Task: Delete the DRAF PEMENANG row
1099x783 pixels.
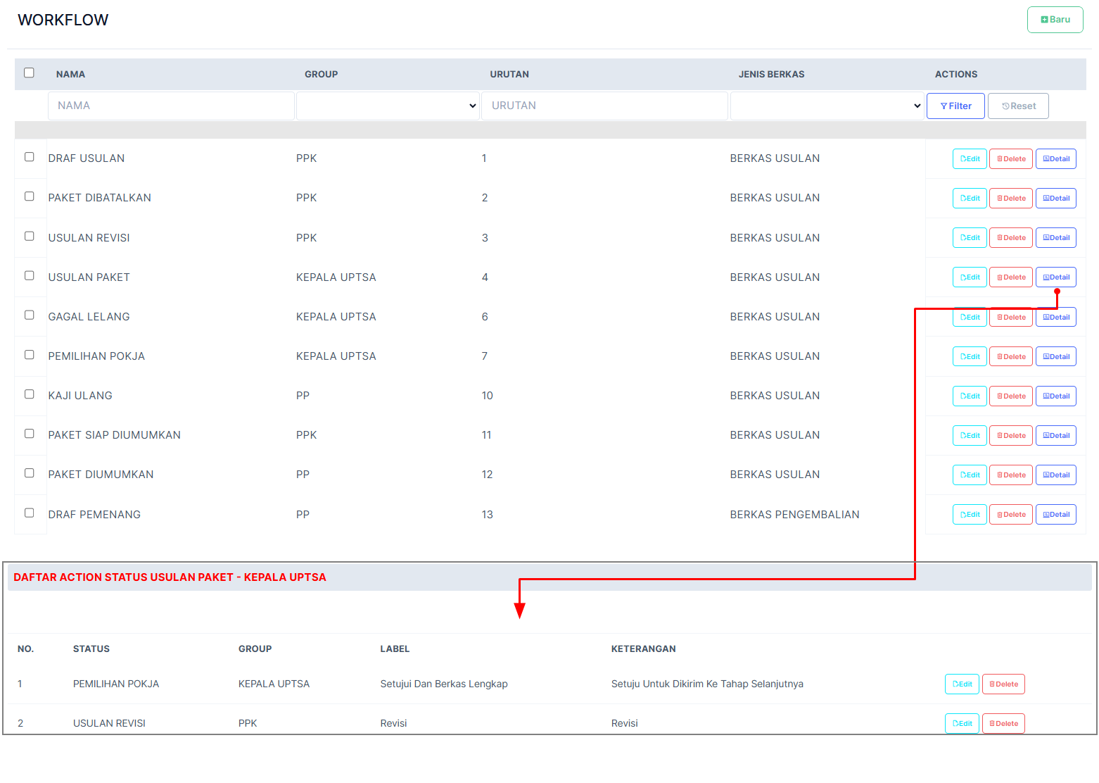Action: 1010,515
